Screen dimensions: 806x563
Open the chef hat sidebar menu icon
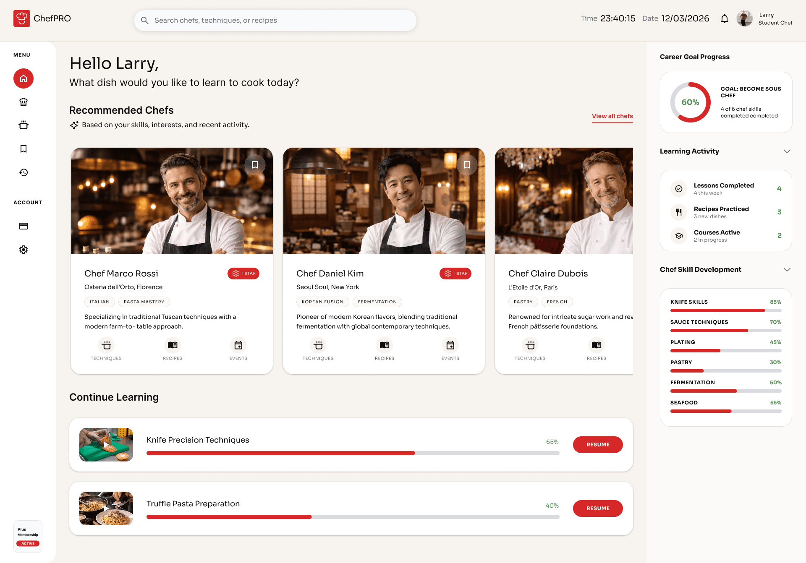[x=24, y=102]
